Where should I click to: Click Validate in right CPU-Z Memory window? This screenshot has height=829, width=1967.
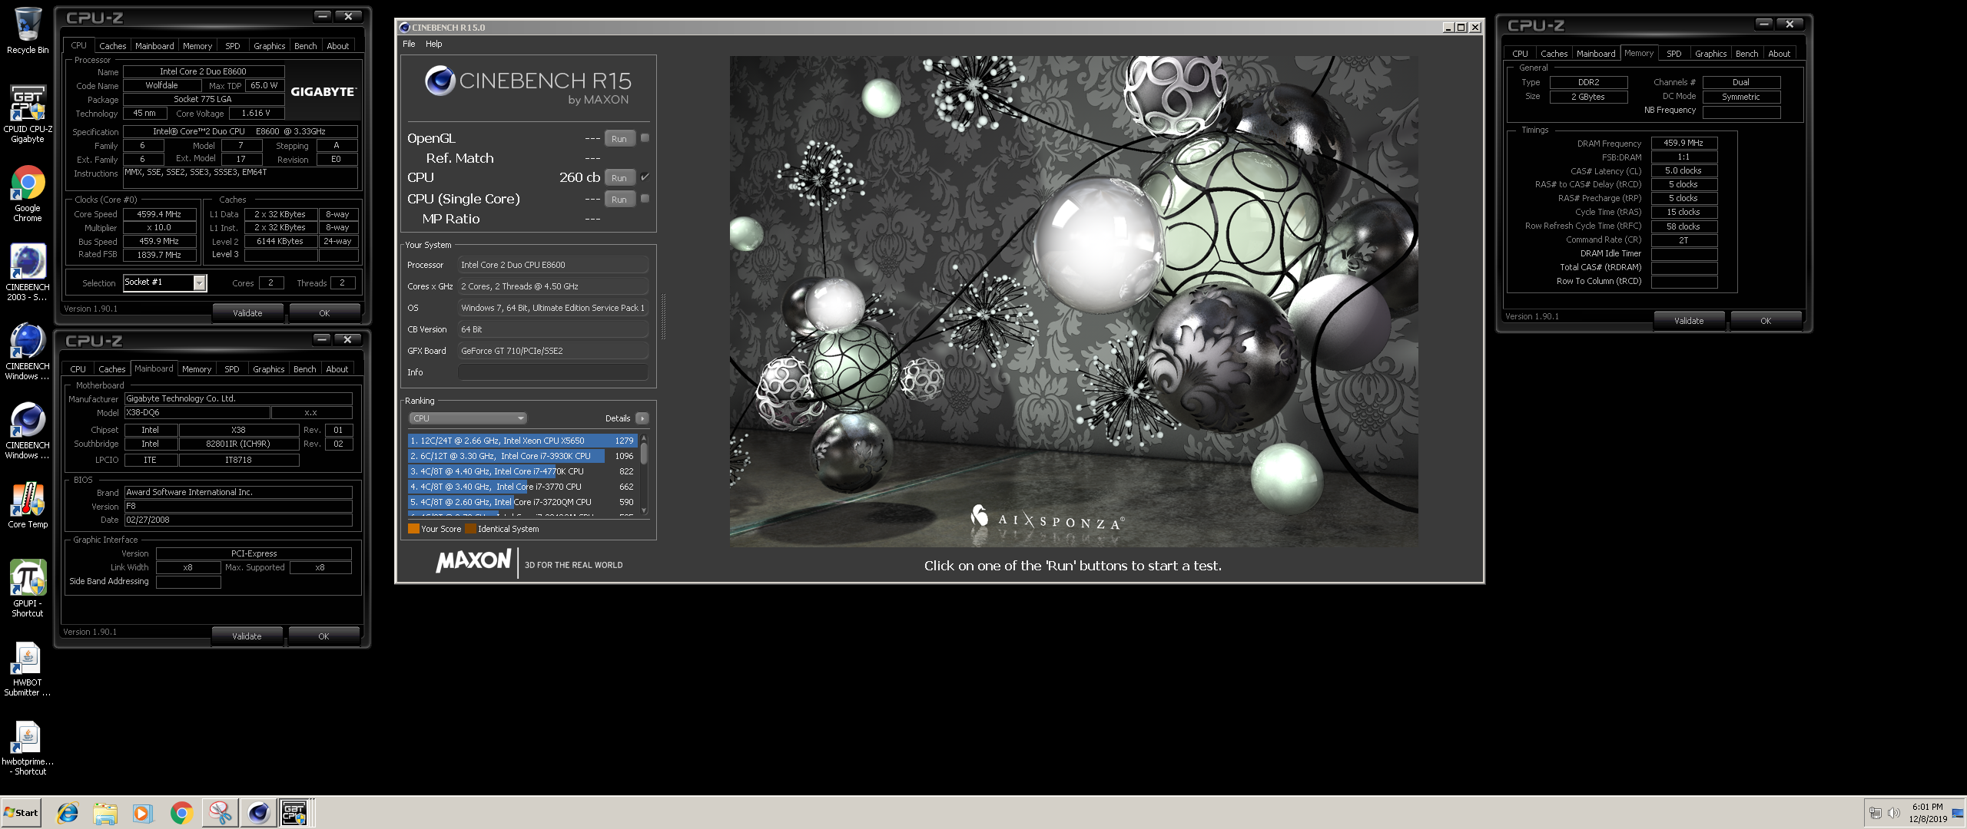pyautogui.click(x=1689, y=321)
